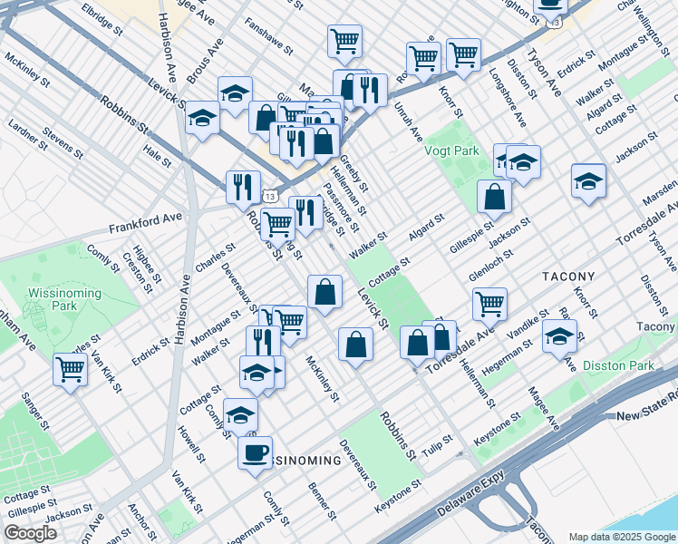This screenshot has width=678, height=544.
Task: Select the Unruh Ave label
Action: [x=408, y=122]
